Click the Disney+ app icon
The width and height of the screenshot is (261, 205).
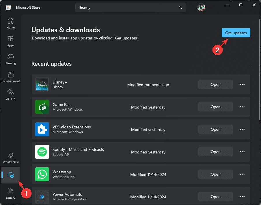pyautogui.click(x=42, y=84)
